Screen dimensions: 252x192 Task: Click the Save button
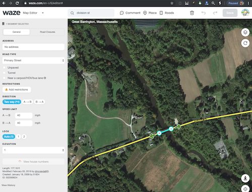point(230,13)
